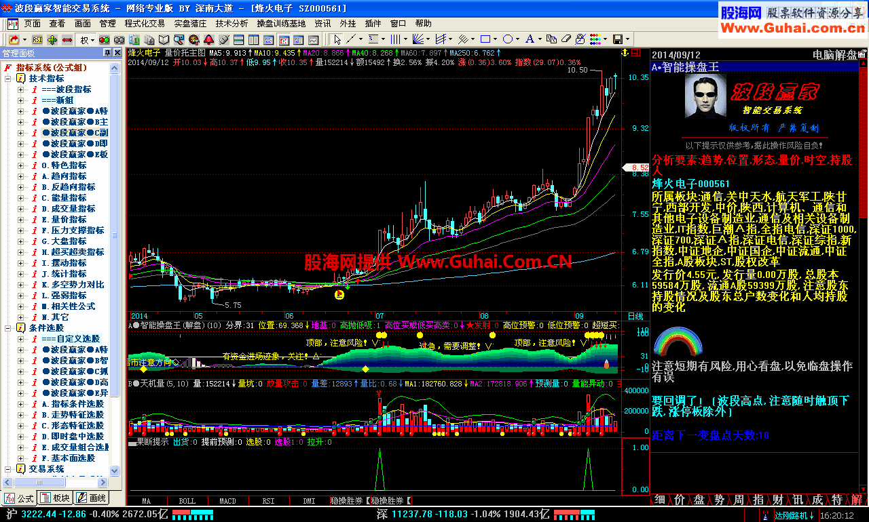This screenshot has width=869, height=522.
Task: Click the red arrow folder toolbar icon
Action: tap(14, 40)
